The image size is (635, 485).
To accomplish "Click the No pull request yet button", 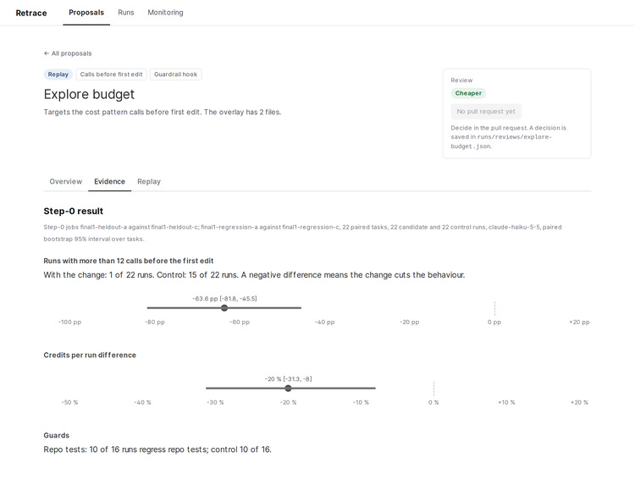I will pyautogui.click(x=486, y=112).
